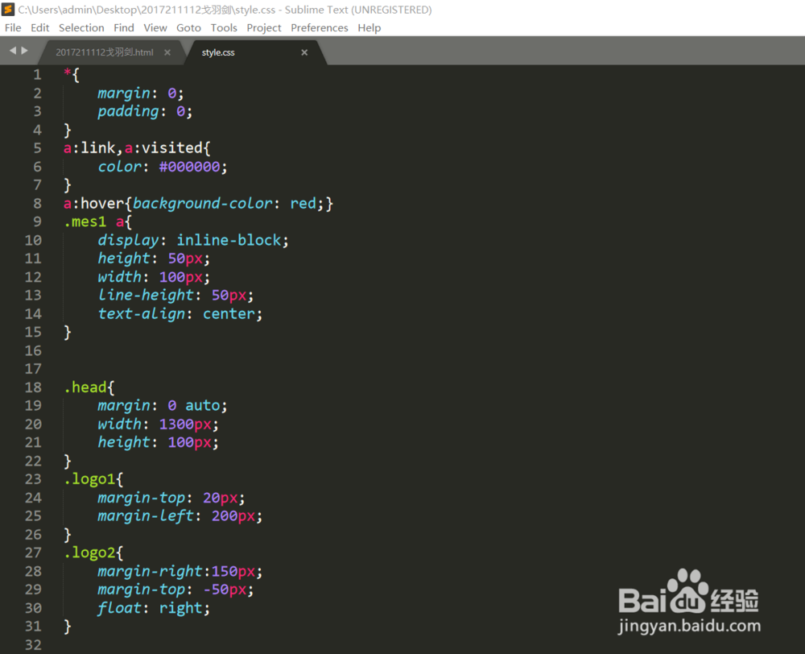Click the 'margin-left' property name

coord(146,515)
